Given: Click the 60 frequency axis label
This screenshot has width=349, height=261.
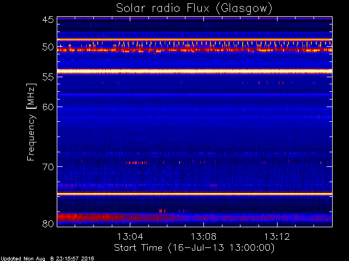Looking at the screenshot, I should pyautogui.click(x=48, y=107).
